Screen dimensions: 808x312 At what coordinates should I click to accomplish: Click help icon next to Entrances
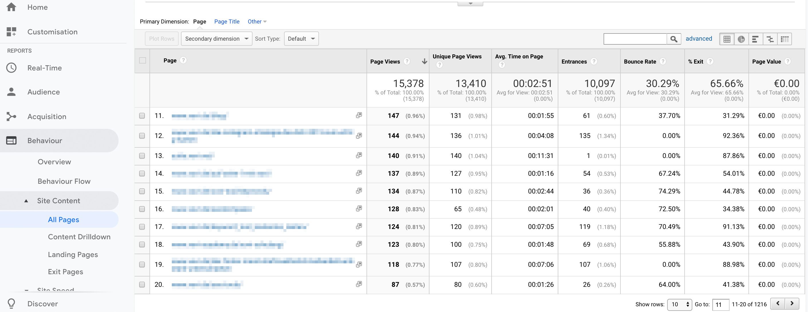(x=594, y=62)
